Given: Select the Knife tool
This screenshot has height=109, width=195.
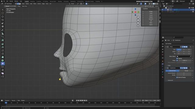Looking at the screenshot, I should [3, 54].
